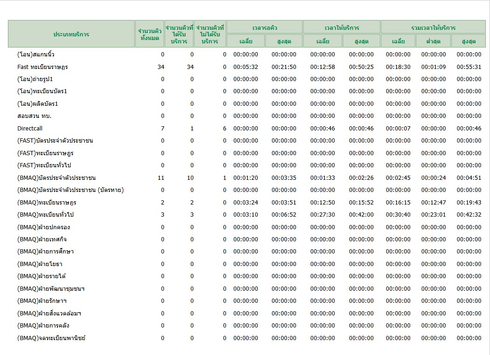
Task: Click the total queue value 34 for Fast ทะเบียนราษฎร
Action: click(161, 67)
